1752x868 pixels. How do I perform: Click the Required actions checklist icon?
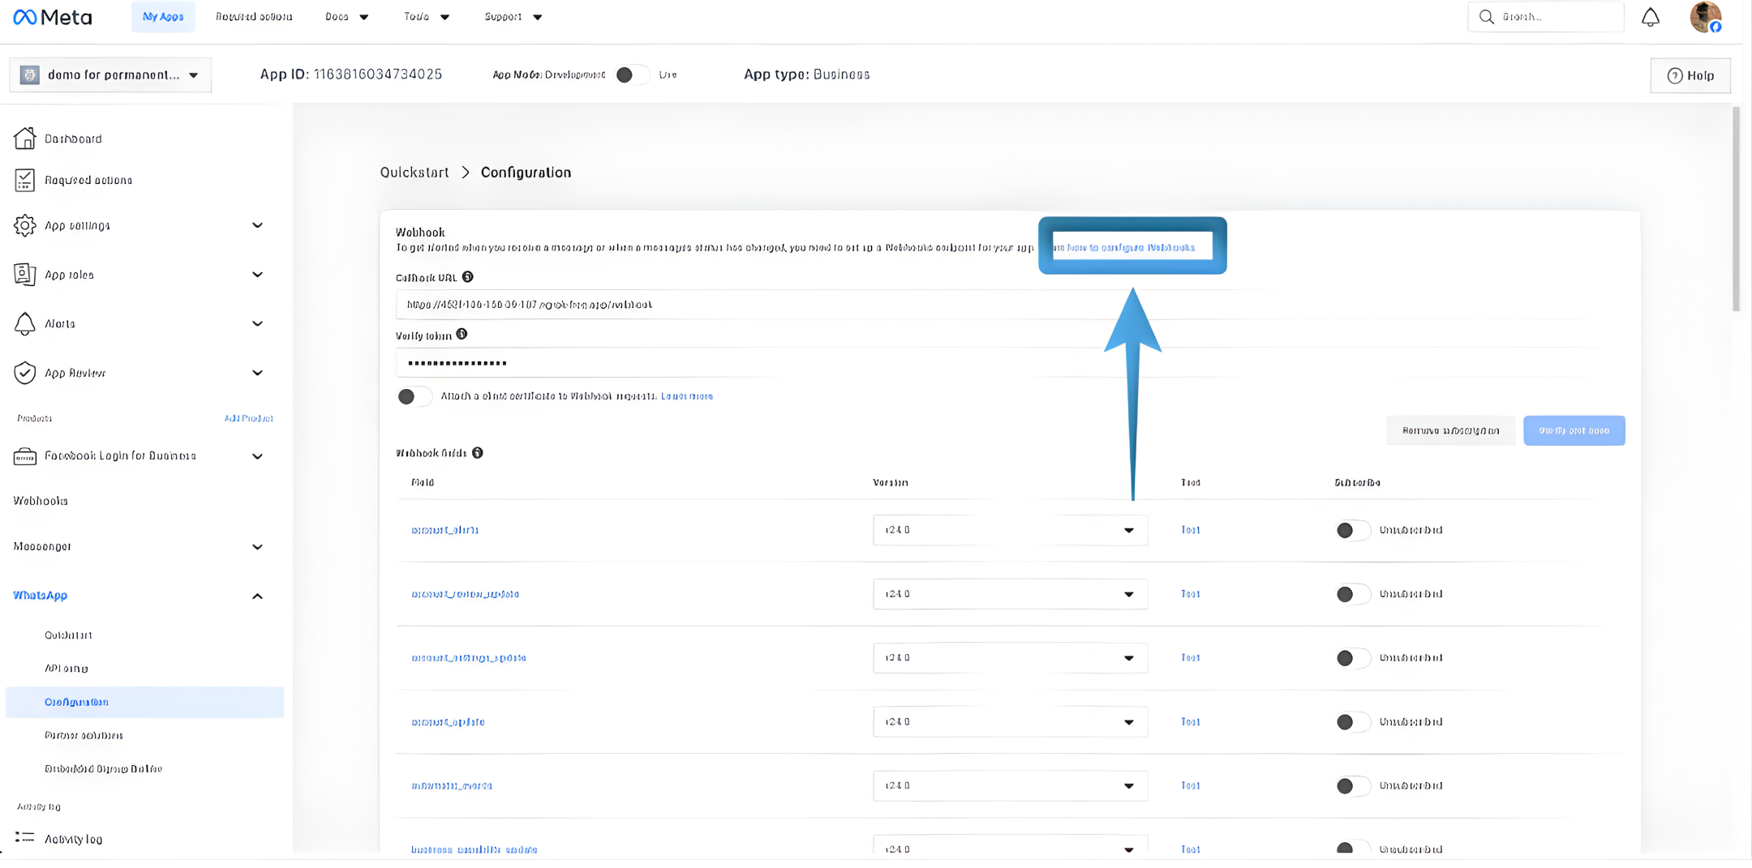click(x=24, y=180)
